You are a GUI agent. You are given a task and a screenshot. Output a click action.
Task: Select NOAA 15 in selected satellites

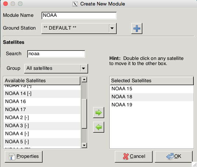coord(152,89)
